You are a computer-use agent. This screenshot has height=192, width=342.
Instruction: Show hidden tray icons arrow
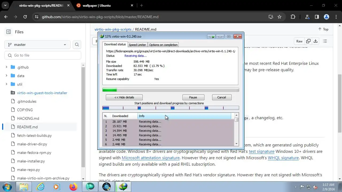[x=296, y=187]
